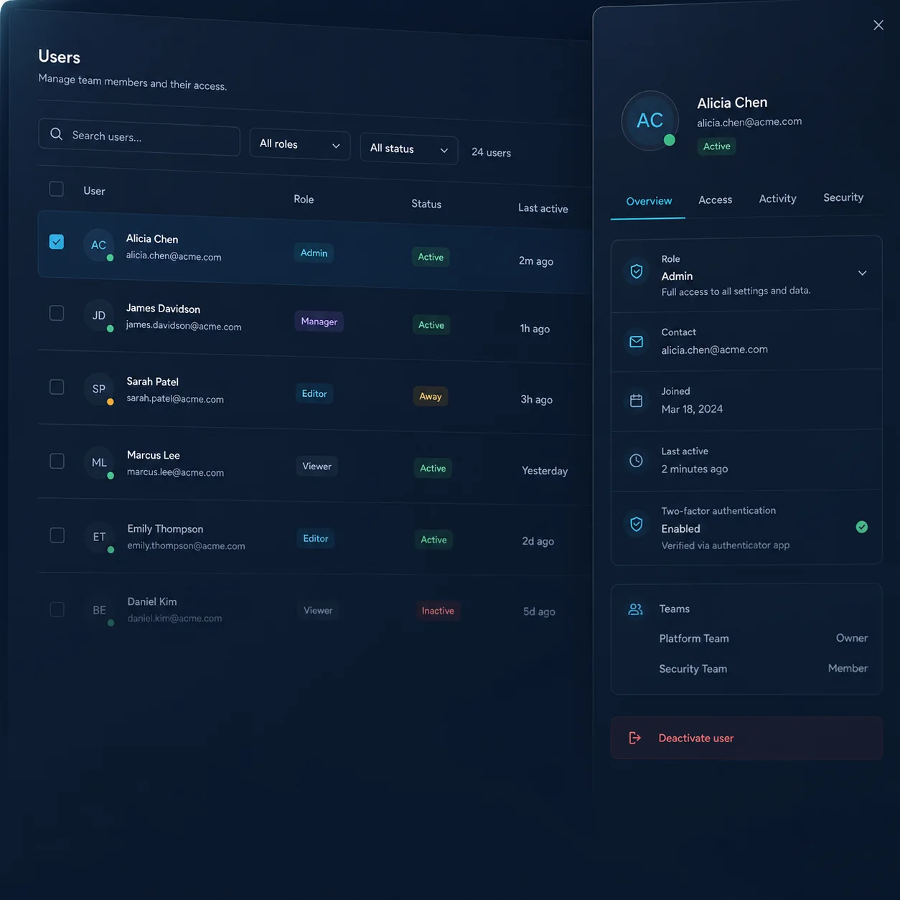
Task: Click emily.thompson@acme.com email text
Action: tap(186, 545)
